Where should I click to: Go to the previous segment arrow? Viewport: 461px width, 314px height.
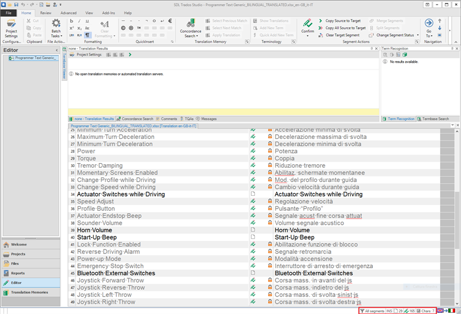(440, 21)
